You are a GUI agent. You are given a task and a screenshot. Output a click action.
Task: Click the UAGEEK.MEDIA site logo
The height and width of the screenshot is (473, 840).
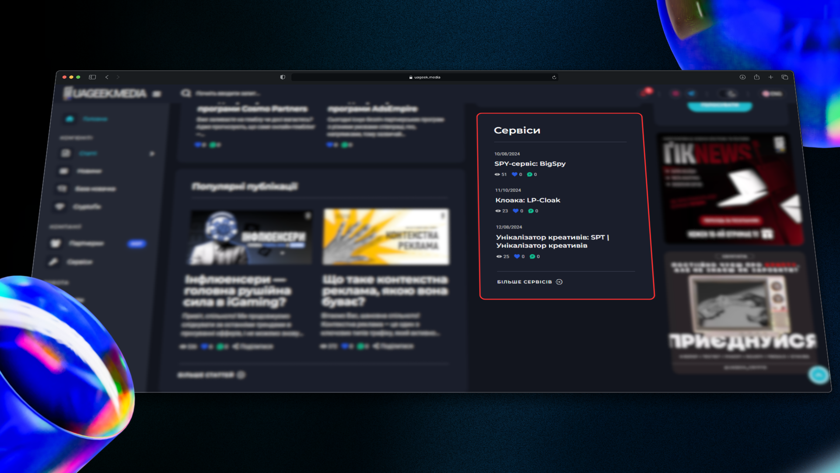[105, 93]
